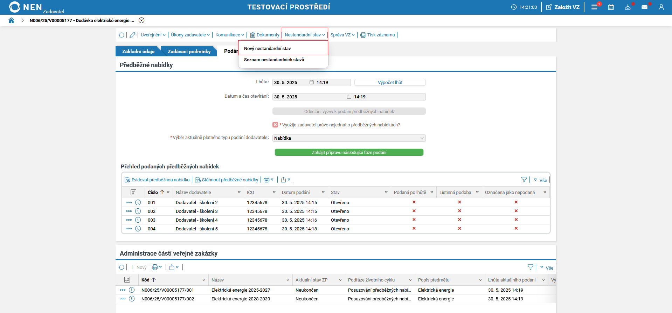672x313 pixels.
Task: Select Nový nestandardní stav menu entry
Action: click(x=267, y=49)
